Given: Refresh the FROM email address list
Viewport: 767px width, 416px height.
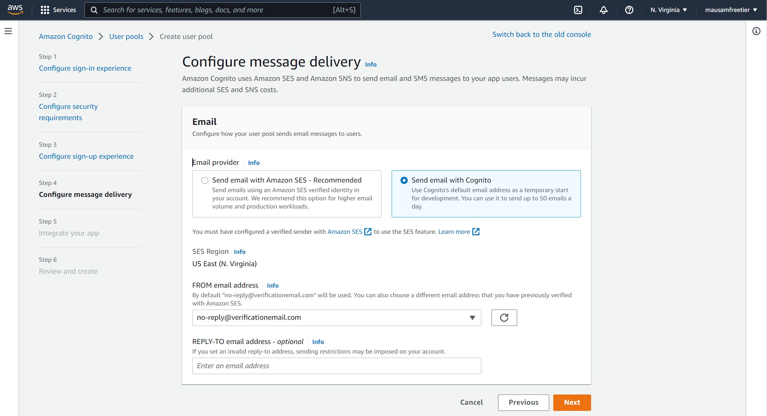Looking at the screenshot, I should pos(504,318).
